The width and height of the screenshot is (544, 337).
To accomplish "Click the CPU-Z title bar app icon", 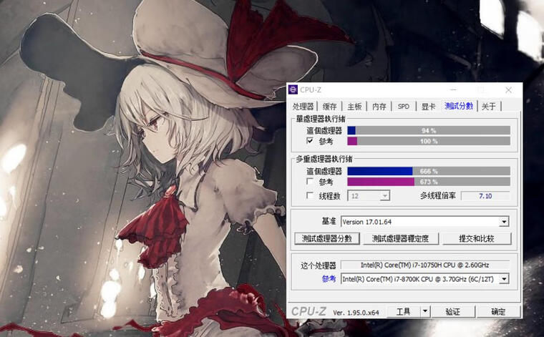I will coord(293,90).
